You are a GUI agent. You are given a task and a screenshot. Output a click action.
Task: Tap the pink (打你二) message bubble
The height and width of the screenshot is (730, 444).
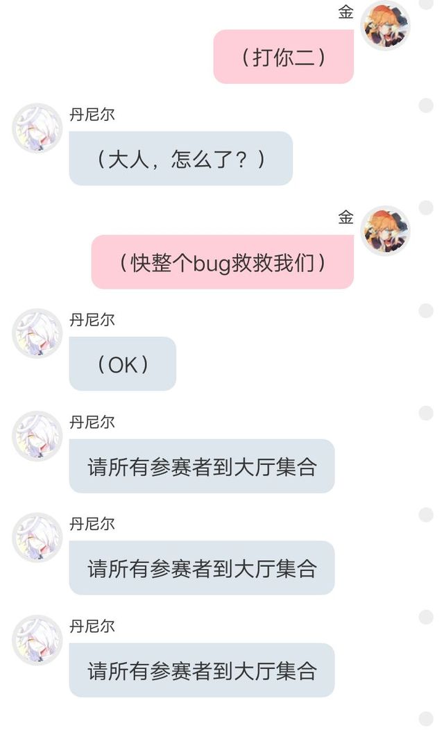tap(284, 57)
